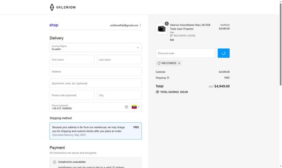Click the Address field
282x168 pixels.
(96, 71)
